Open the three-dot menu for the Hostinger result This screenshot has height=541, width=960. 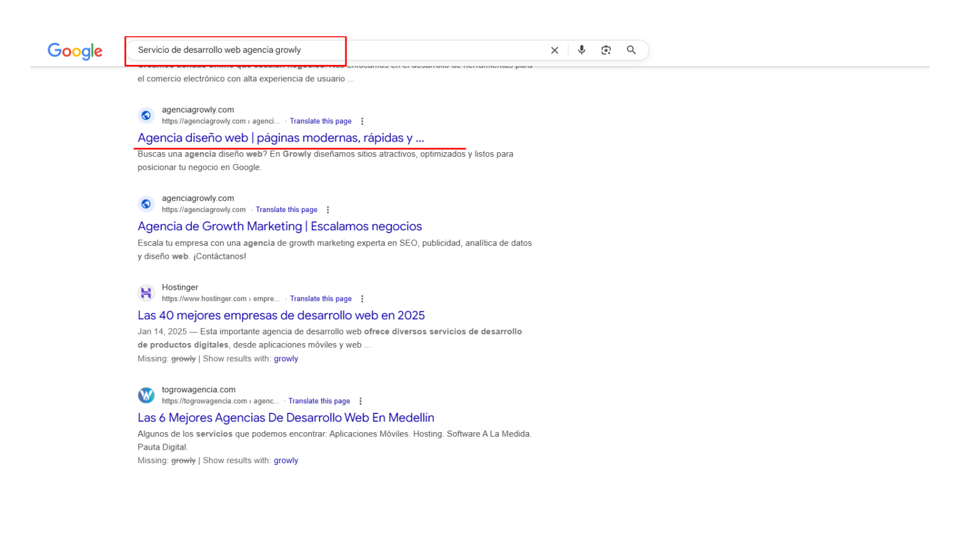tap(362, 299)
